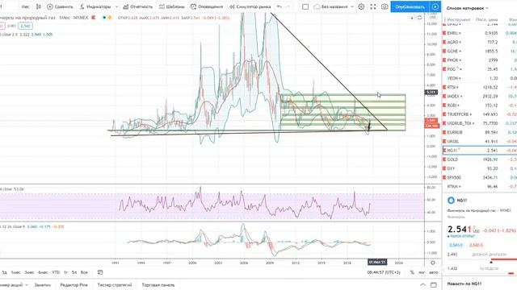517x290 pixels.
Task: Select GOLD in the watchlist
Action: click(x=480, y=159)
